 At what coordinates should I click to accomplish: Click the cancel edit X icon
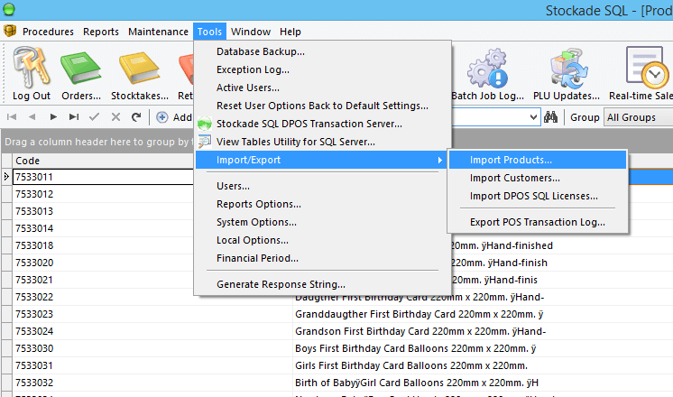(x=115, y=116)
